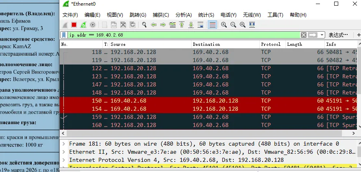Zoom in the main window text
The image size is (361, 172).
pos(224,25)
